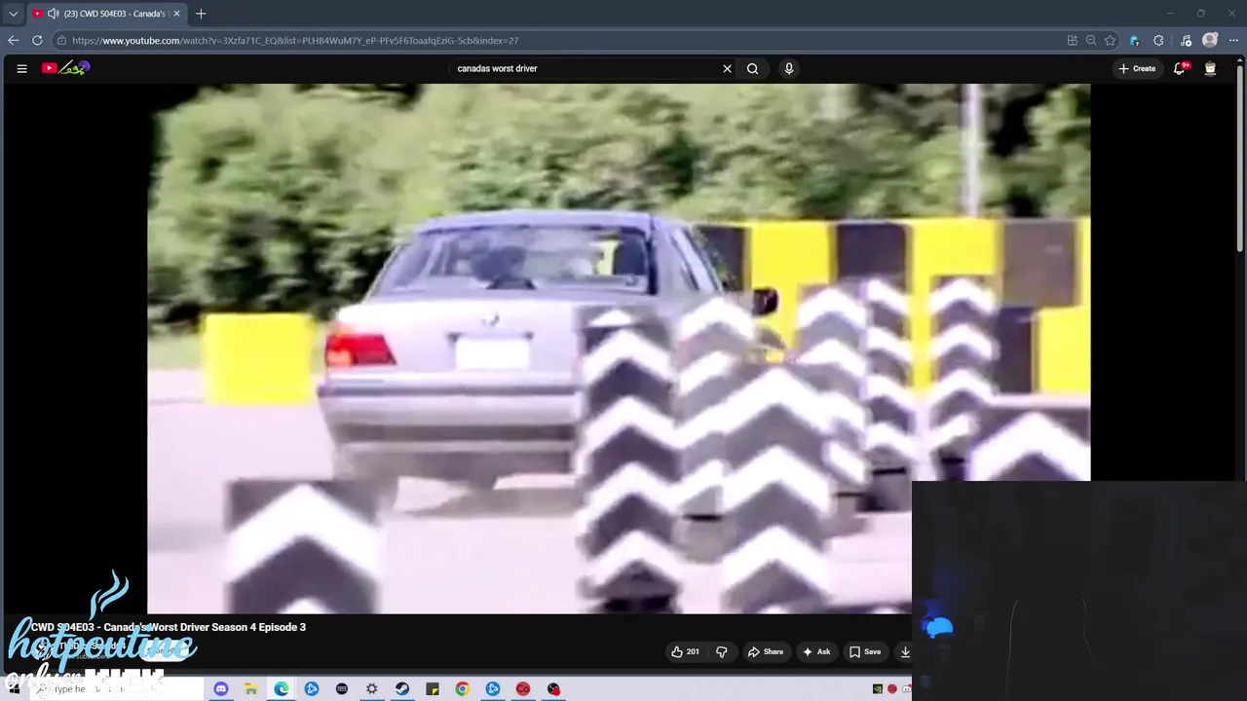The image size is (1247, 701).
Task: Go back in browser
Action: coord(13,40)
